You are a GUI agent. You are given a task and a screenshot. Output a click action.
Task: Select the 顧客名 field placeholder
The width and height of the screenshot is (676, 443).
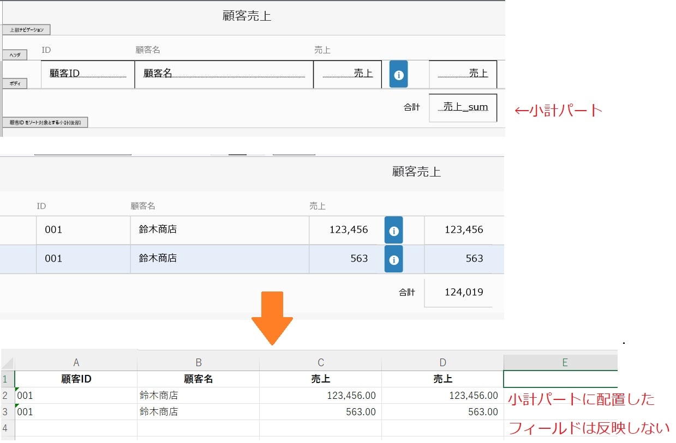point(224,74)
